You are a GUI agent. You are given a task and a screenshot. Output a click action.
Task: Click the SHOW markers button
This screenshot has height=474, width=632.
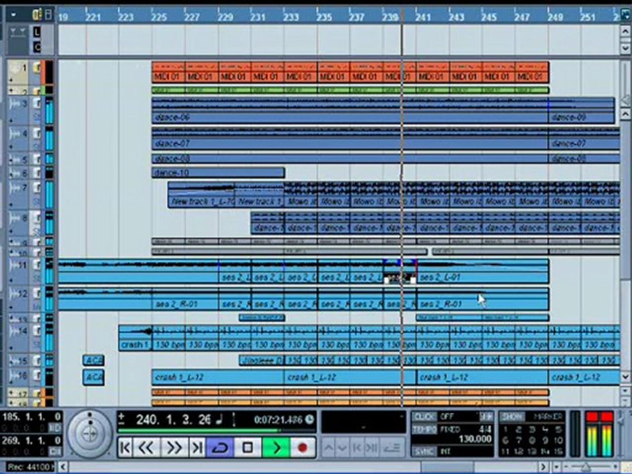click(513, 417)
